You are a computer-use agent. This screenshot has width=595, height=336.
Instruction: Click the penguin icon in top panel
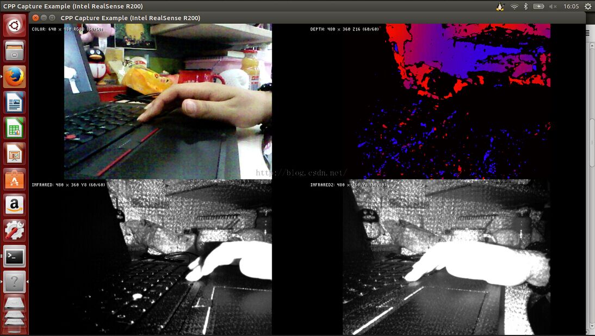[500, 7]
